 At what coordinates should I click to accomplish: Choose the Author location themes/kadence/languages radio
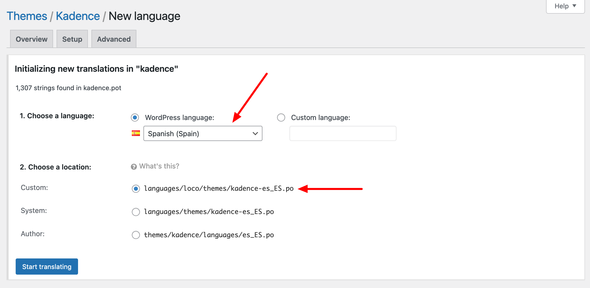(x=136, y=235)
